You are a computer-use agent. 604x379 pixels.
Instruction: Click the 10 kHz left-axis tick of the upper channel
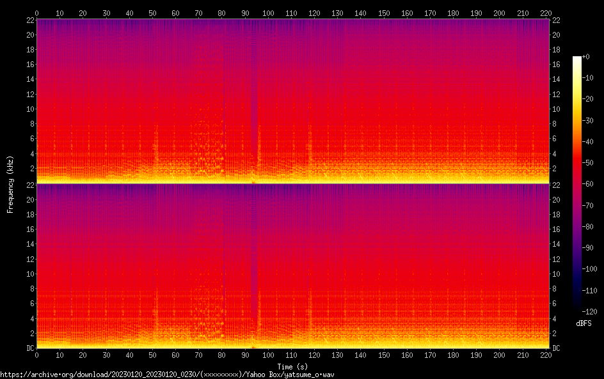[x=29, y=109]
